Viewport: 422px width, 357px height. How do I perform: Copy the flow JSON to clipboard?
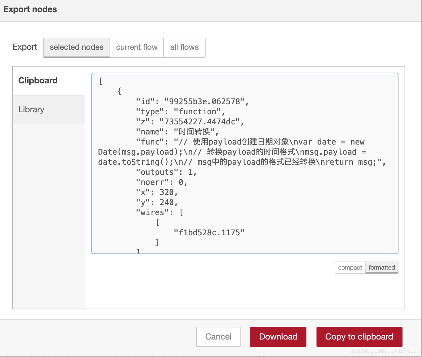pos(359,336)
